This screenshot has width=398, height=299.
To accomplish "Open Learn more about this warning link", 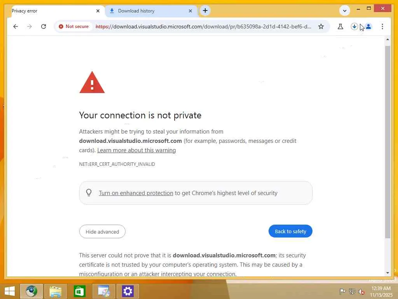I will coord(136,150).
